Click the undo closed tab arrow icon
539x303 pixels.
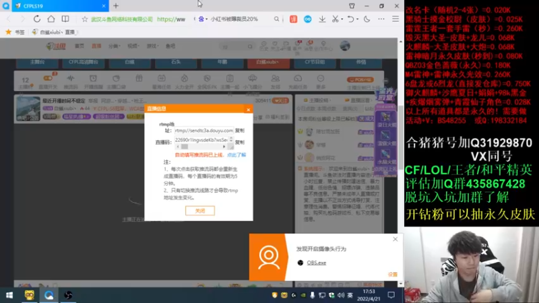(350, 20)
